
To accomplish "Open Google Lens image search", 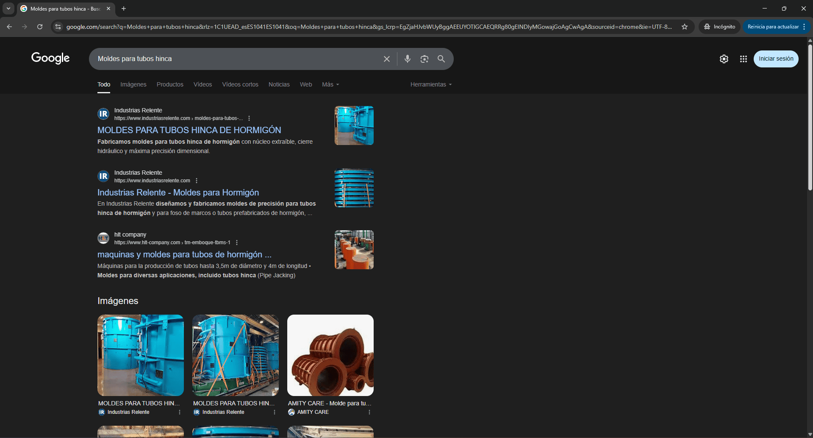I will point(424,59).
